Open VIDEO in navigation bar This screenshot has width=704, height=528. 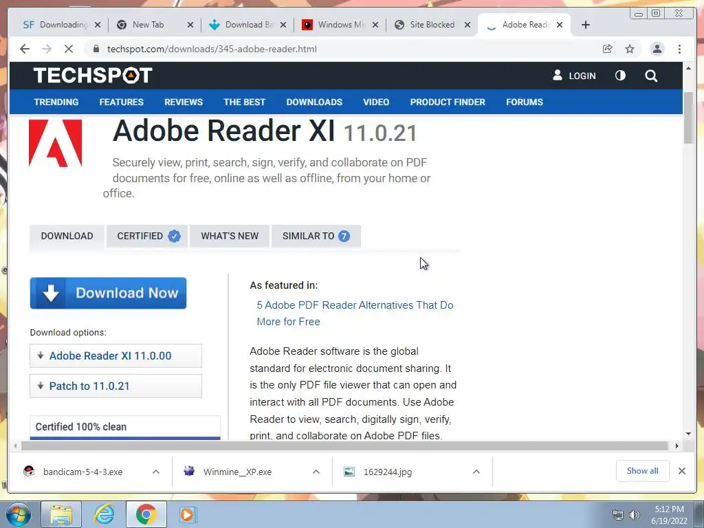pyautogui.click(x=376, y=102)
